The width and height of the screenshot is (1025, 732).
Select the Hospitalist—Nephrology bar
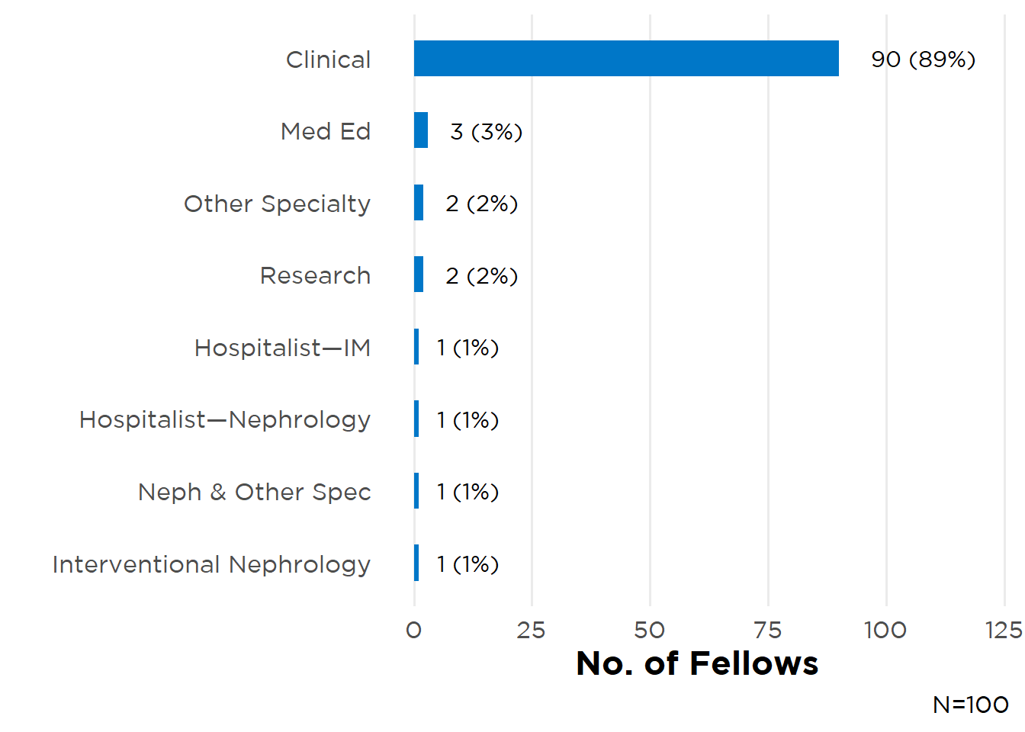click(x=416, y=419)
